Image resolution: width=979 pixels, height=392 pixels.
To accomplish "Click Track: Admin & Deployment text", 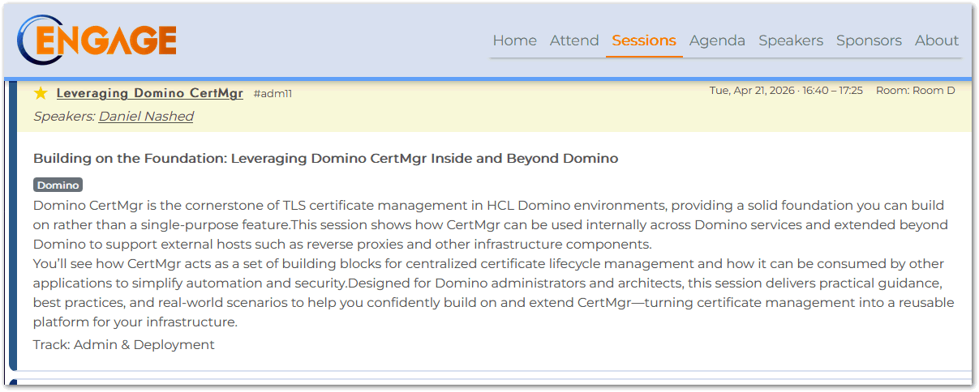I will click(124, 345).
